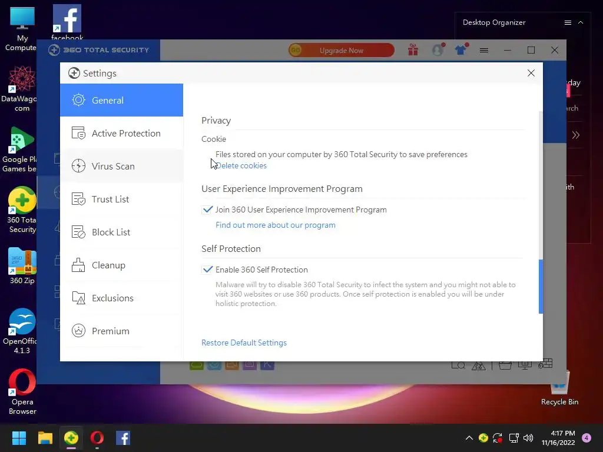Viewport: 603px width, 452px height.
Task: Click the Opera taskbar icon
Action: [97, 438]
